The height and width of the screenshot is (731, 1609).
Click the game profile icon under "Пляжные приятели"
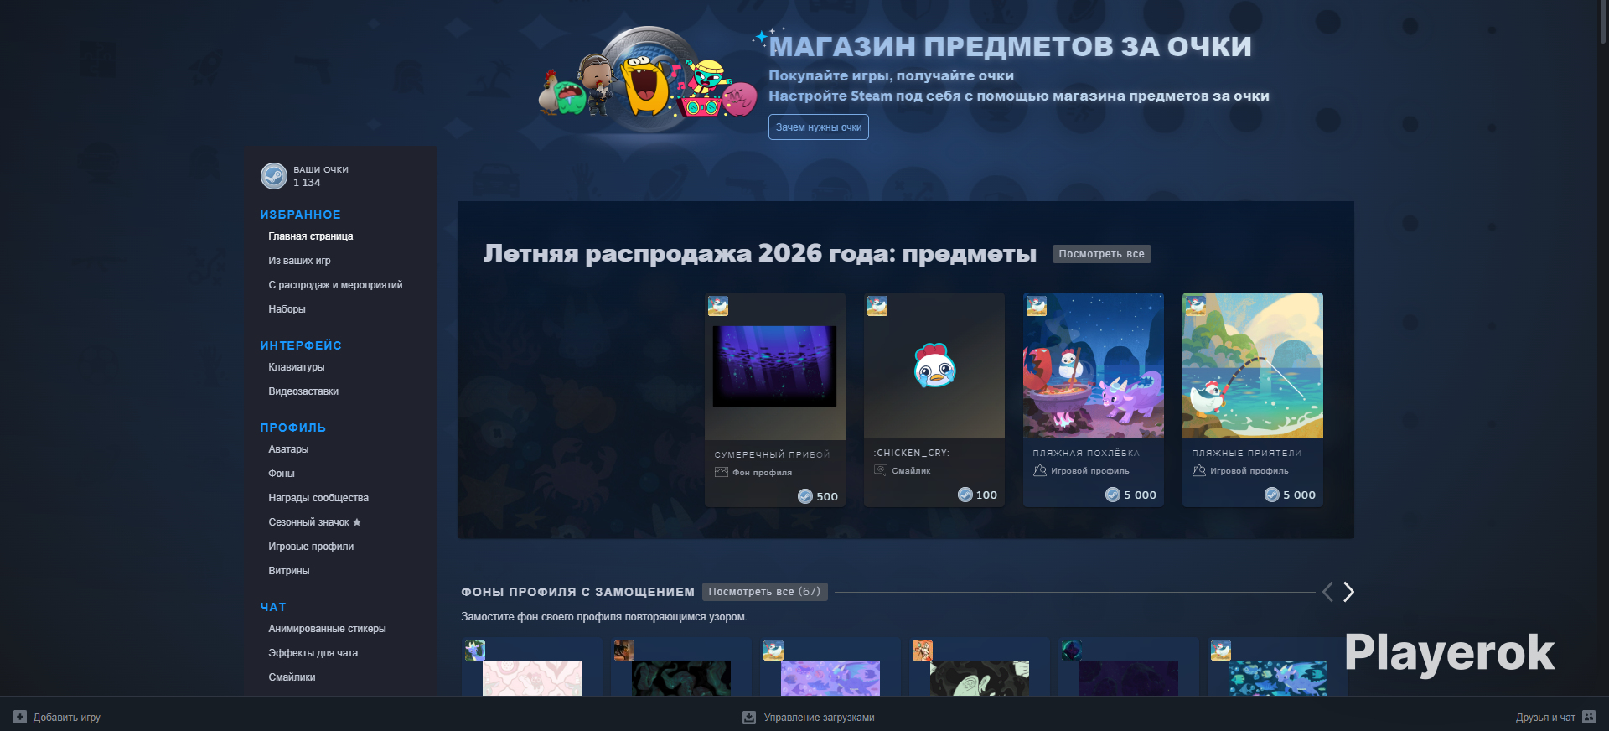pyautogui.click(x=1199, y=470)
